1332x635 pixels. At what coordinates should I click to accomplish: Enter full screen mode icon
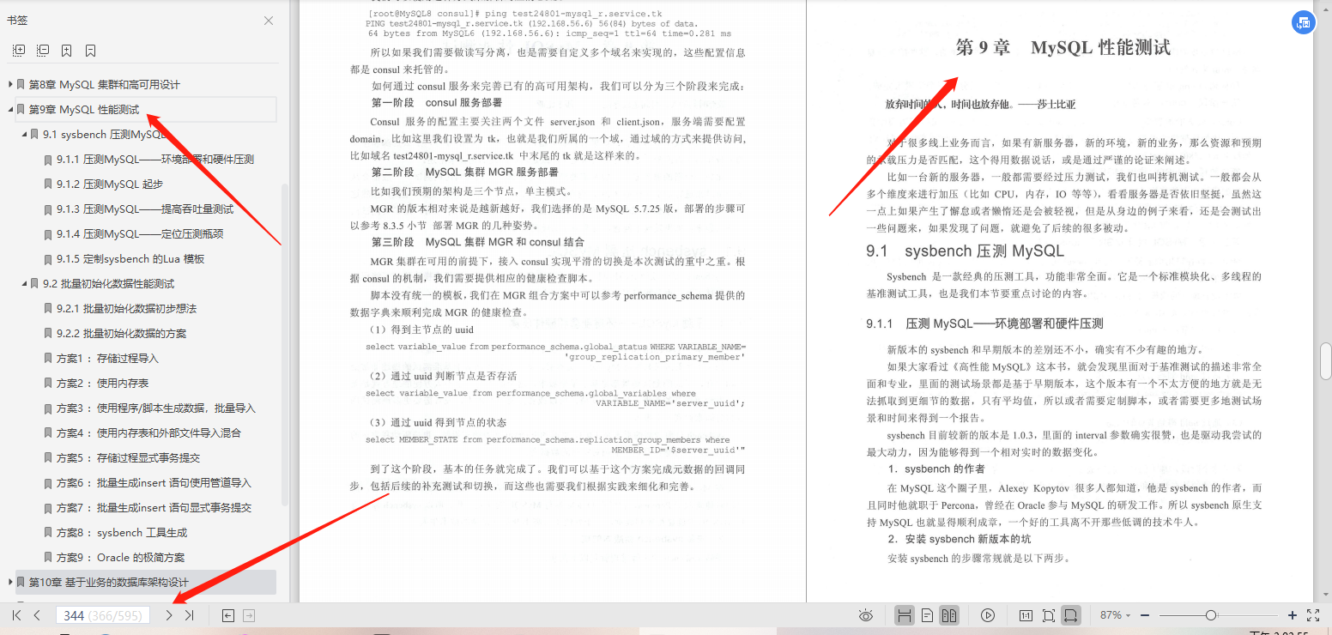click(x=1313, y=615)
